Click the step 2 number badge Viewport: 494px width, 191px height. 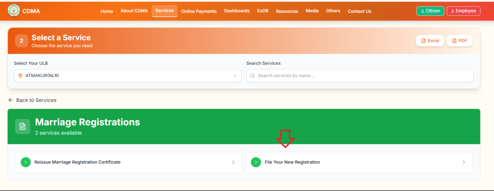(21, 41)
